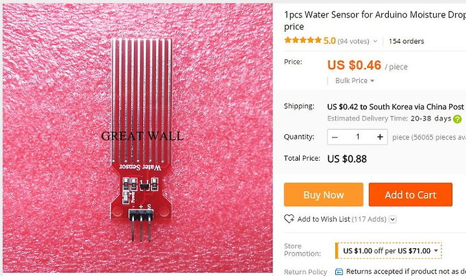Click the water sensor product image
Viewport: 466px width, 276px height.
pos(138,138)
